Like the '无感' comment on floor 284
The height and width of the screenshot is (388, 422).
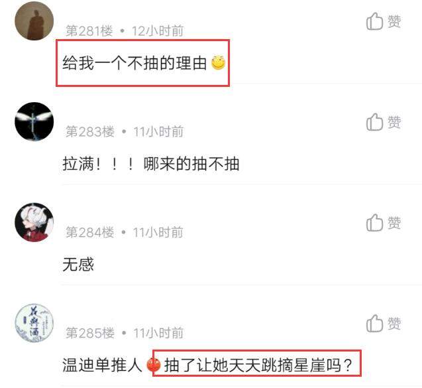[x=384, y=223]
